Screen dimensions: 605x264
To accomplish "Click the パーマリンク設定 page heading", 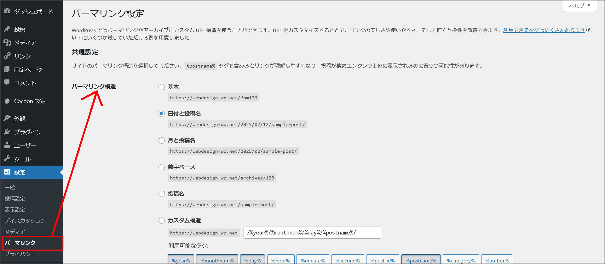I will [x=108, y=14].
